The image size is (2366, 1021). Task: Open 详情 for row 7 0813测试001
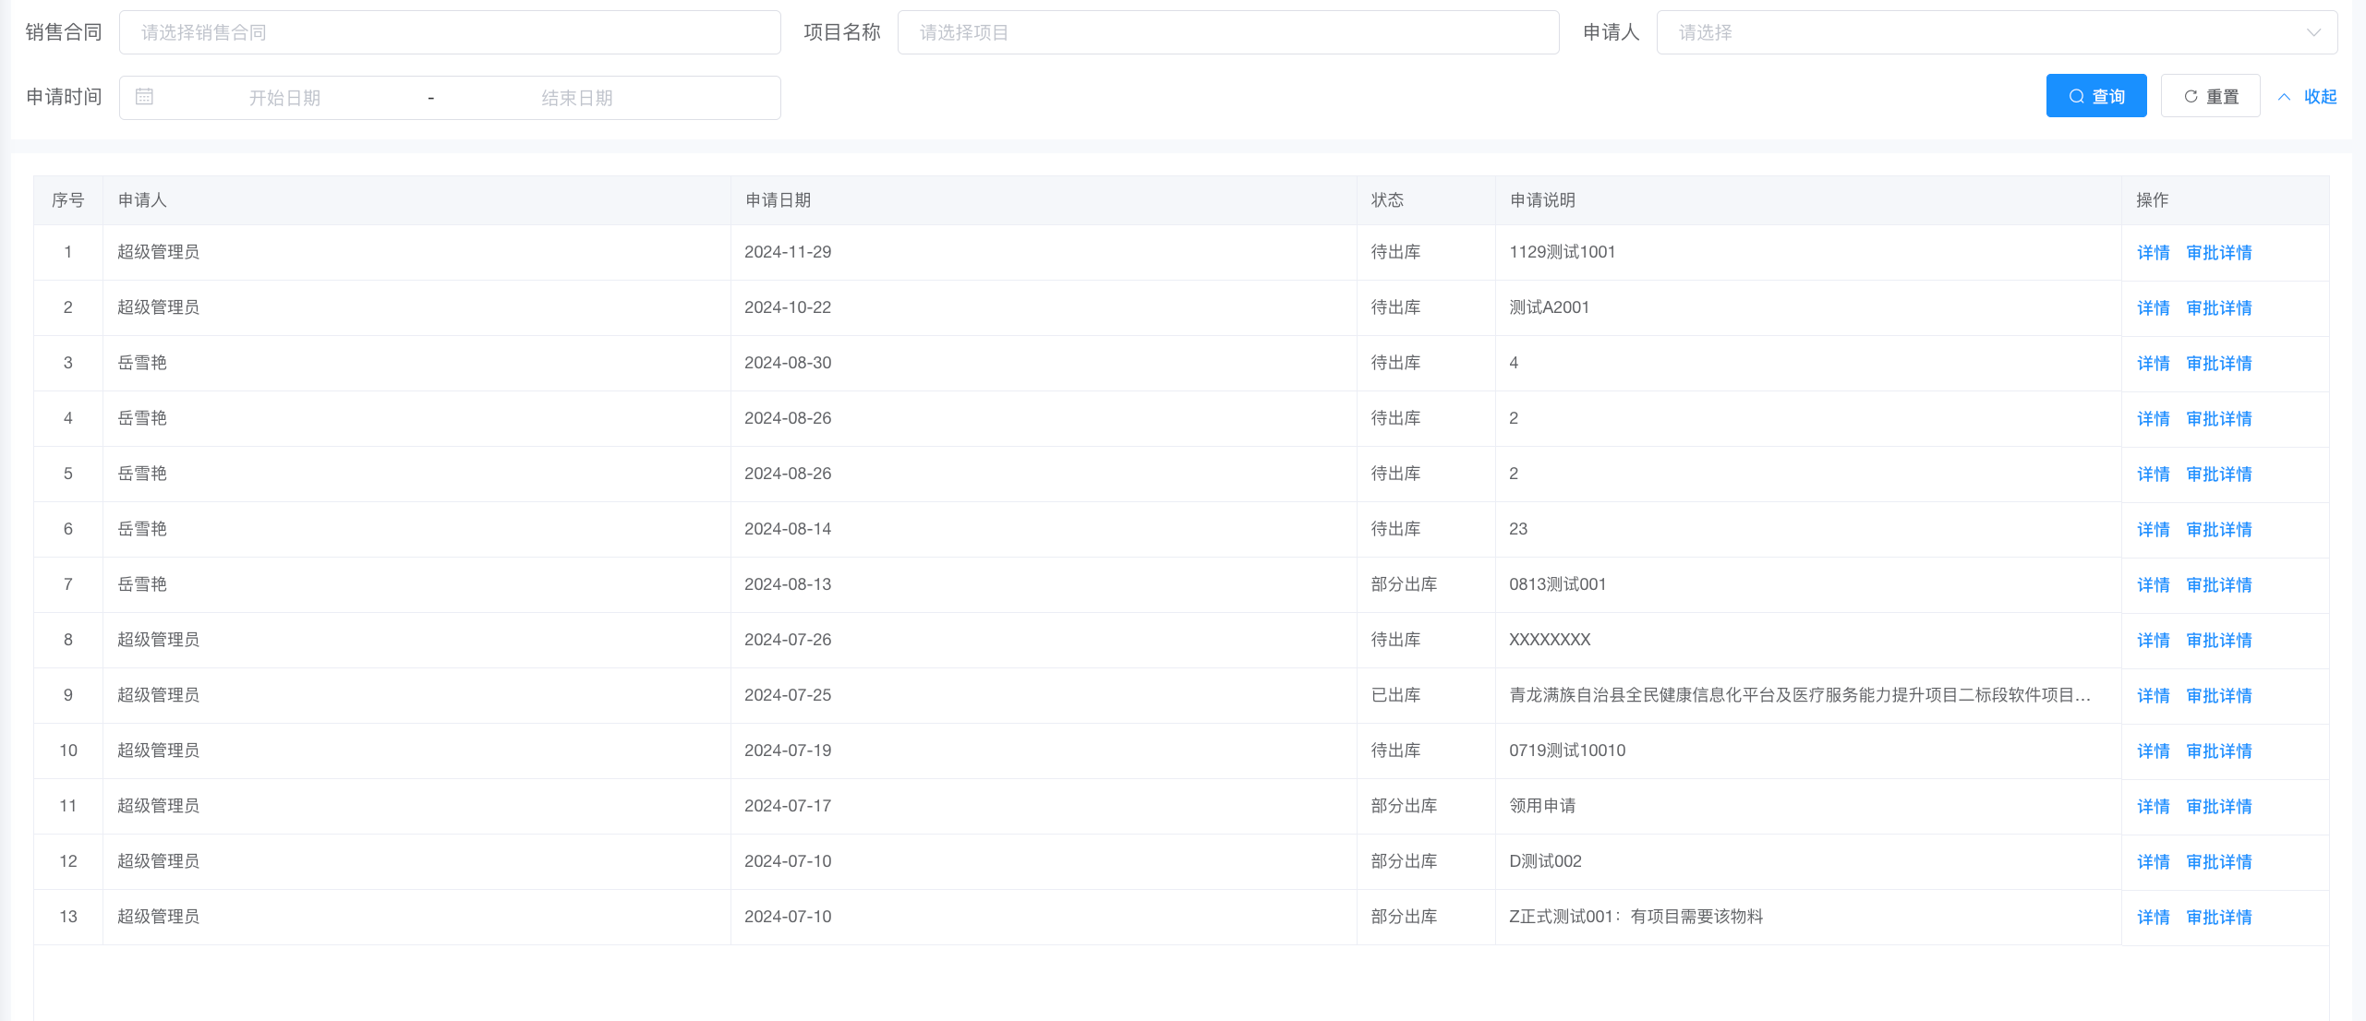pos(2153,584)
